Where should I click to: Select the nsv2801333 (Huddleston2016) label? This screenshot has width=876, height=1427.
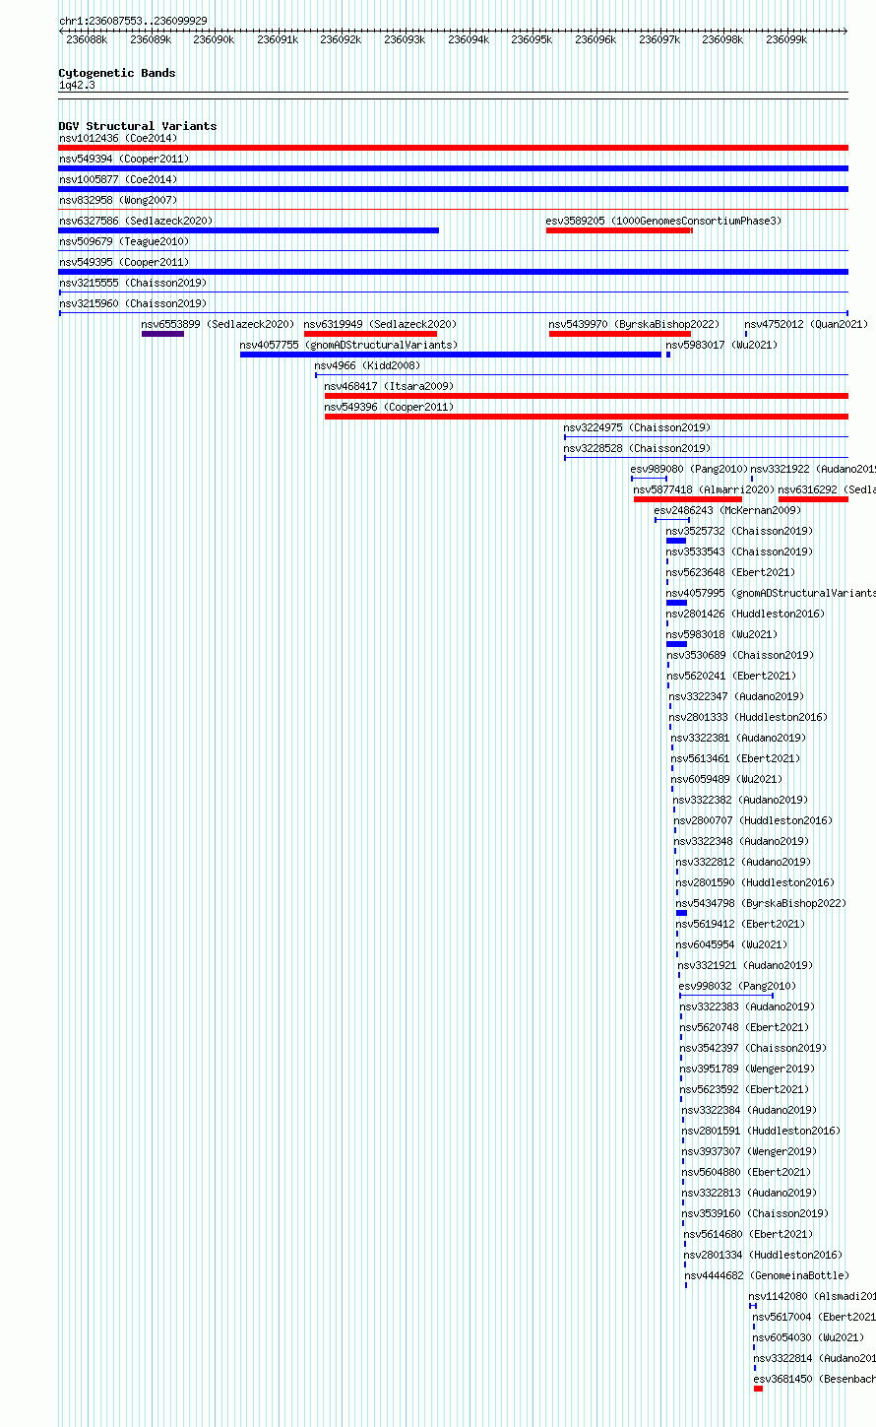click(x=749, y=717)
